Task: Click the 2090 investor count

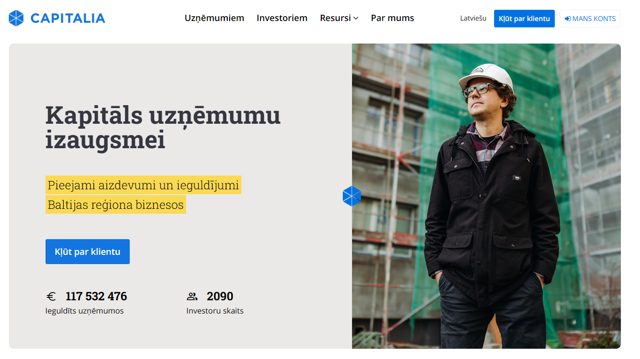Action: point(220,296)
